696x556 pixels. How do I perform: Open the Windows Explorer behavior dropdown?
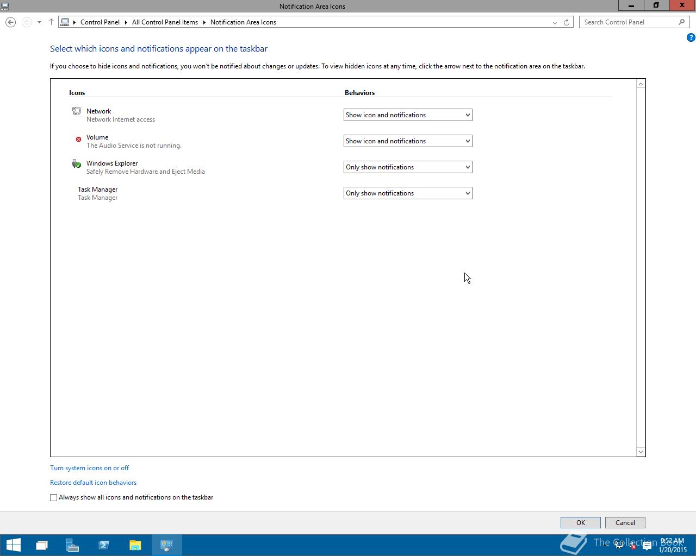tap(408, 167)
